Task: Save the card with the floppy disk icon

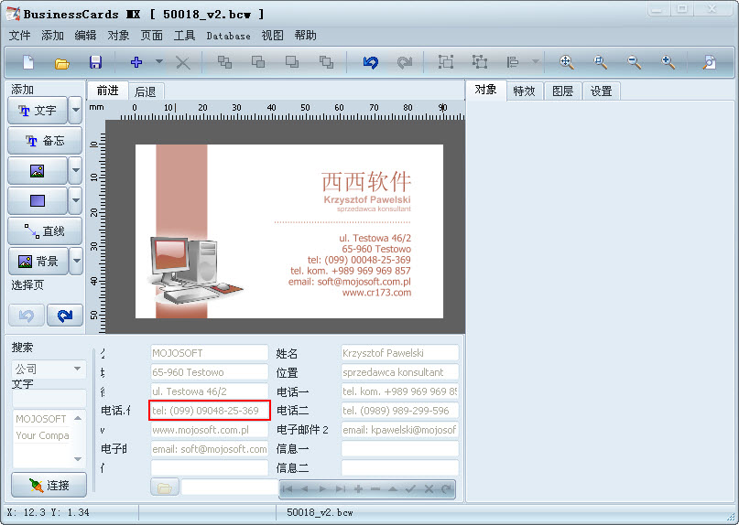Action: point(95,62)
